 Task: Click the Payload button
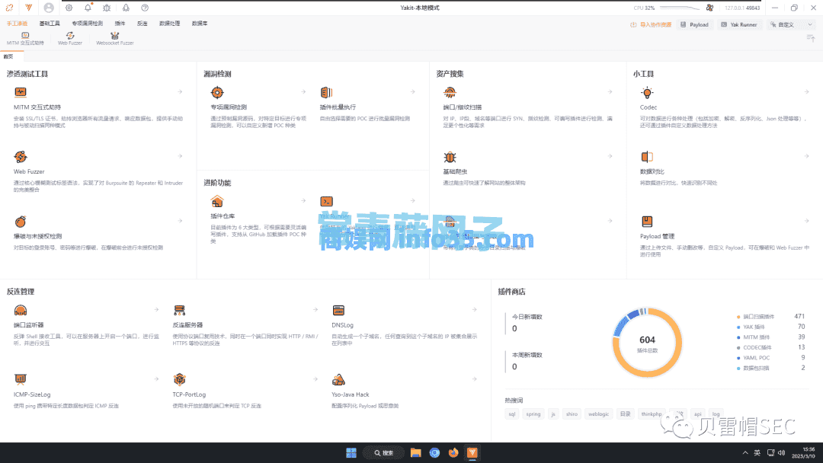[694, 24]
